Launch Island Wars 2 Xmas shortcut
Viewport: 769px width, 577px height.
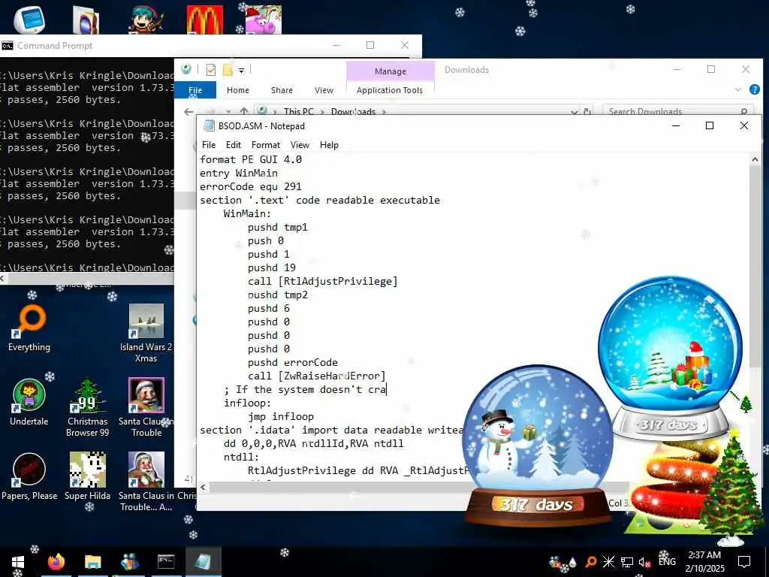click(x=146, y=333)
